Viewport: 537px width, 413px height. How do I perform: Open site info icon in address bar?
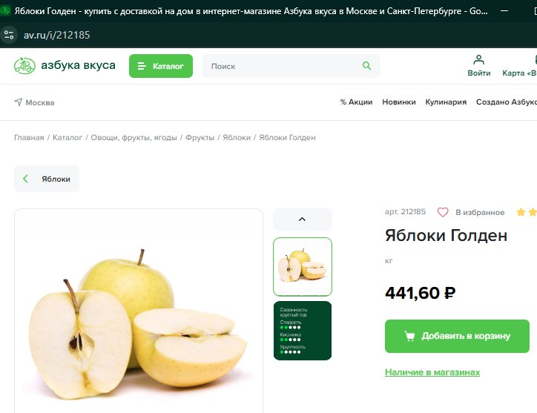pos(9,35)
